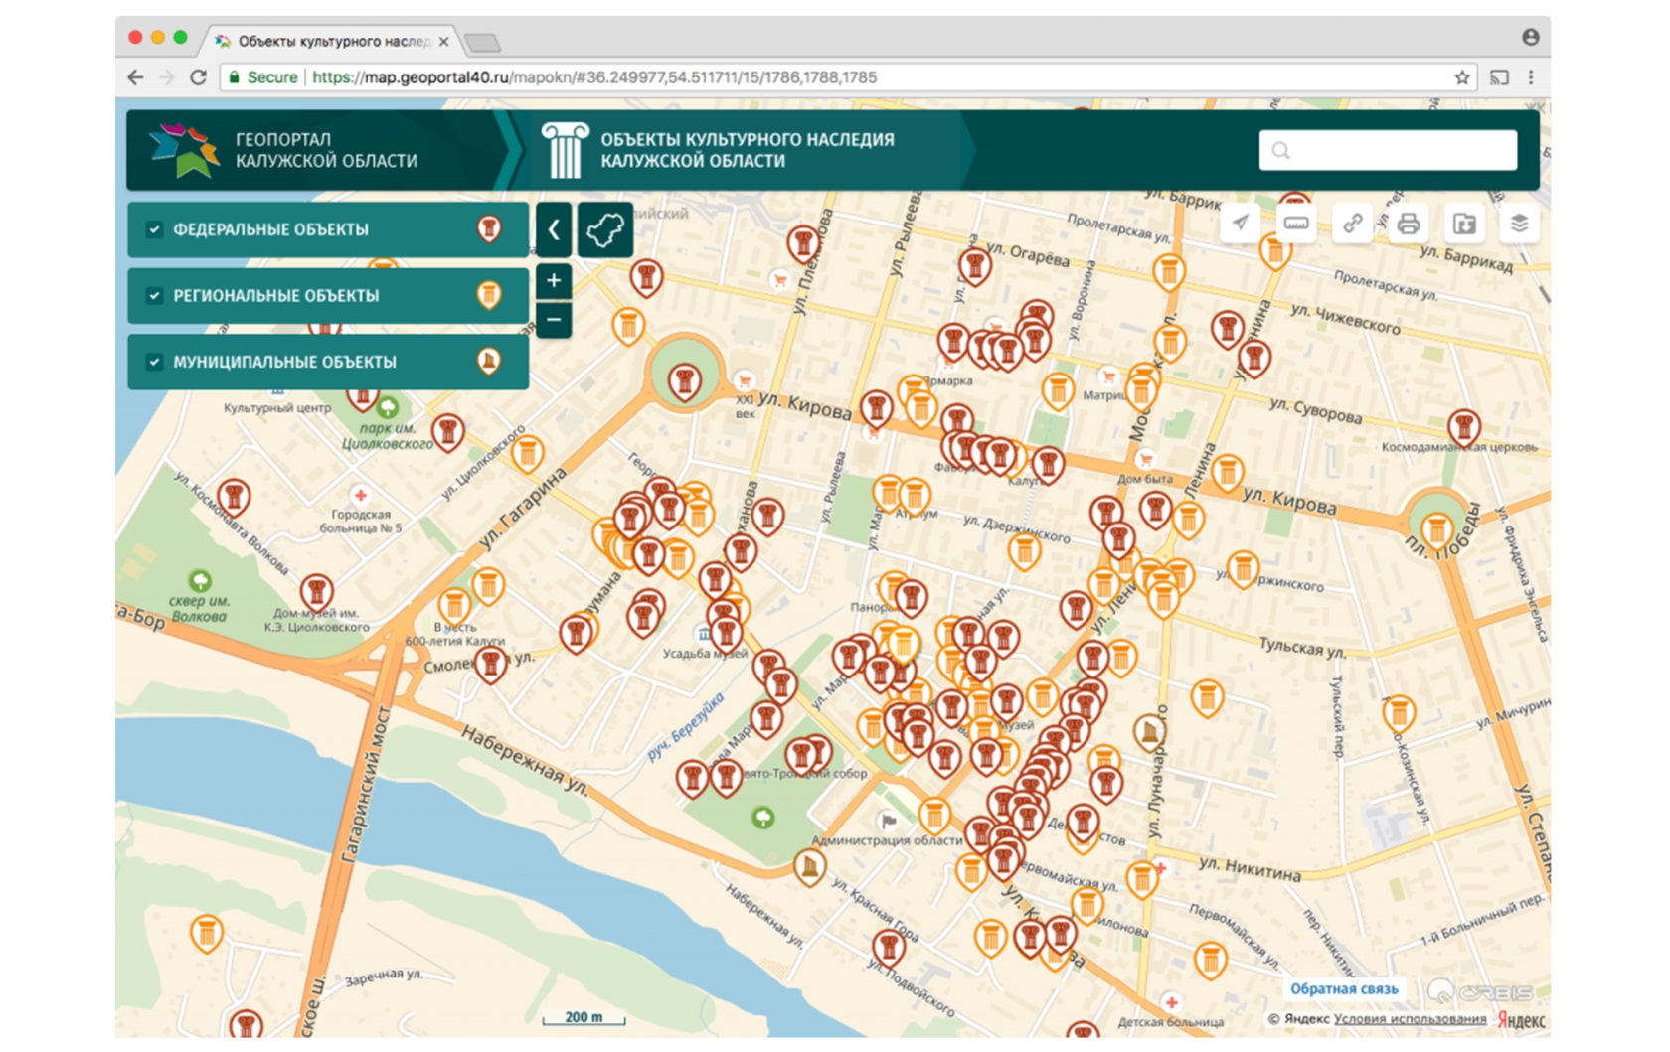Reload the page with refresh button

coord(198,77)
